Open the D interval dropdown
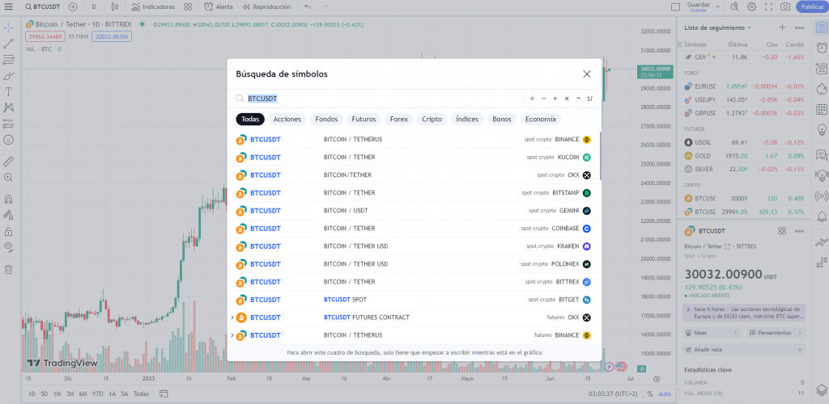This screenshot has width=829, height=404. click(x=94, y=6)
